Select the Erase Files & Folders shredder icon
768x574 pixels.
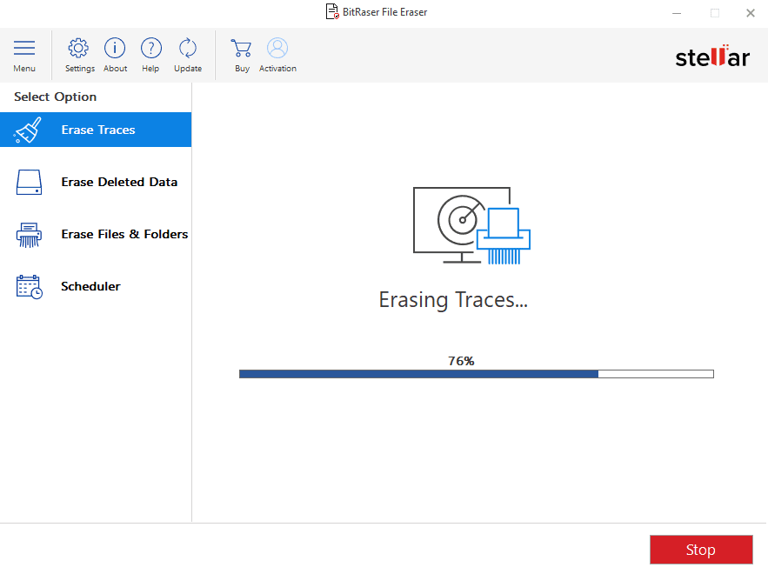pyautogui.click(x=29, y=234)
